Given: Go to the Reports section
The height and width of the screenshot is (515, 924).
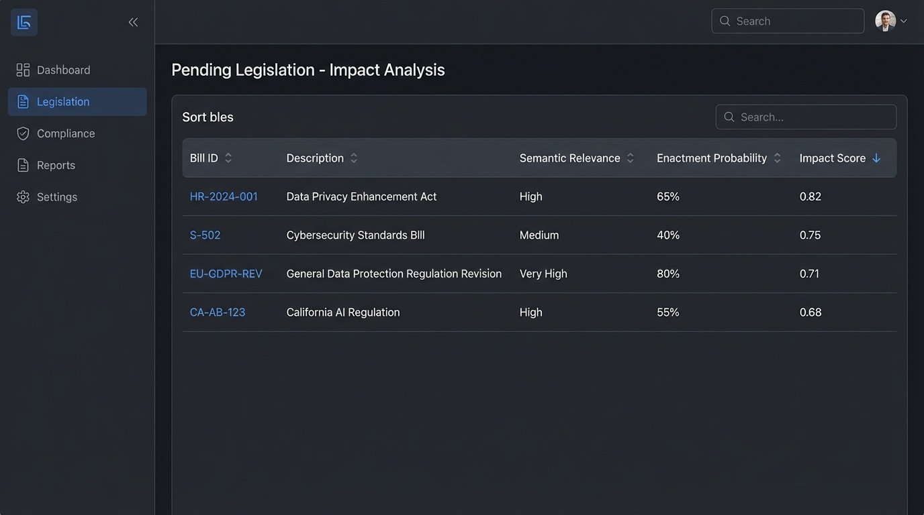Looking at the screenshot, I should coord(56,165).
